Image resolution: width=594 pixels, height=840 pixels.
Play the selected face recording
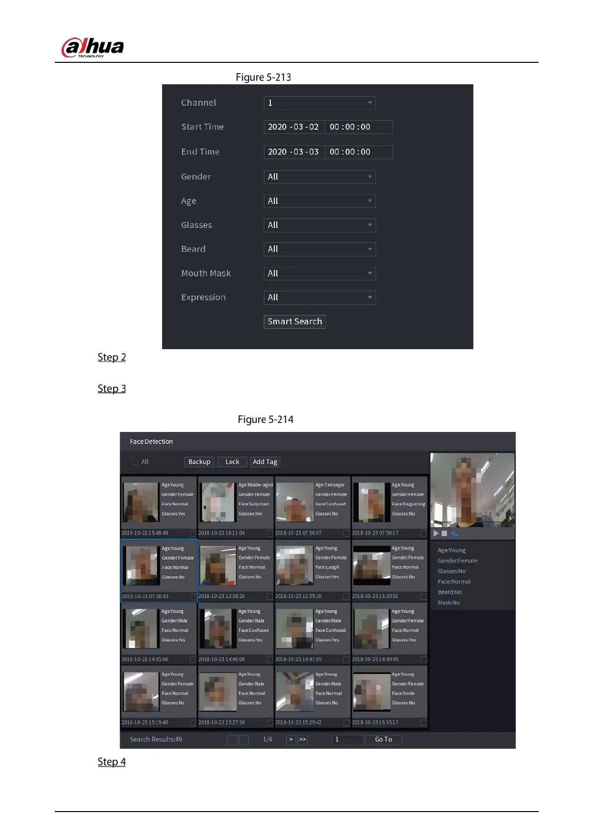(436, 533)
